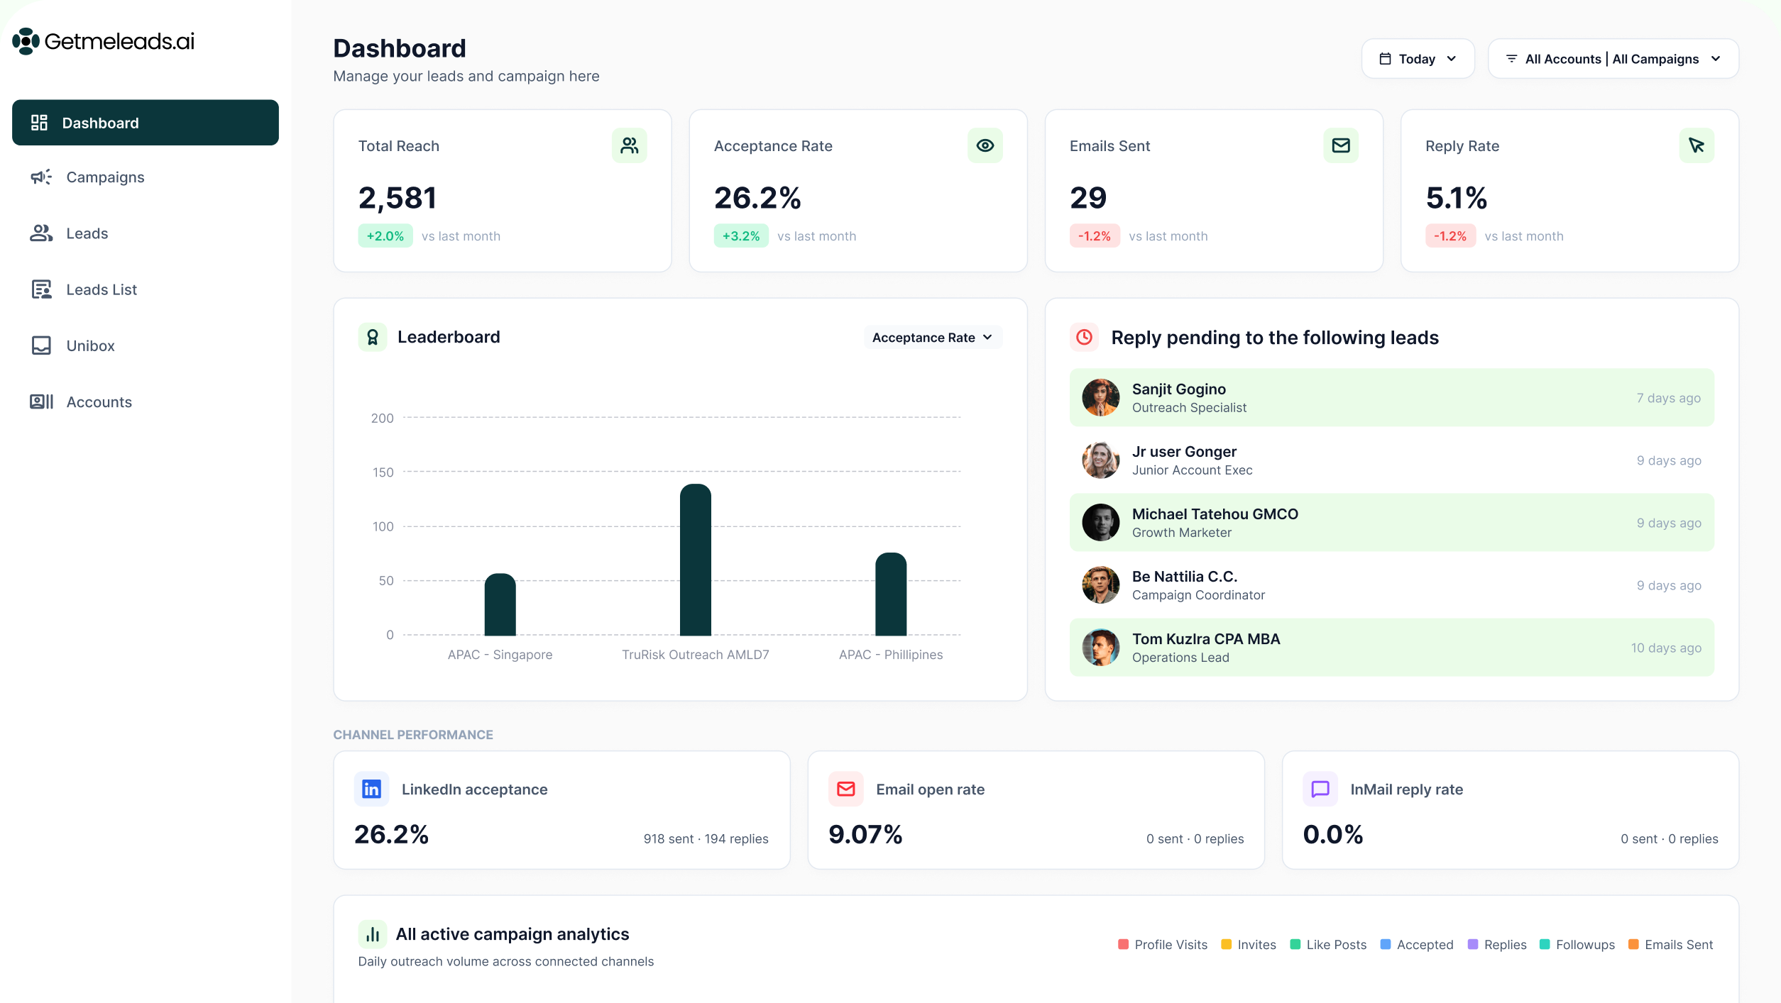Click the +2.0% Total Reach badge

pos(385,235)
